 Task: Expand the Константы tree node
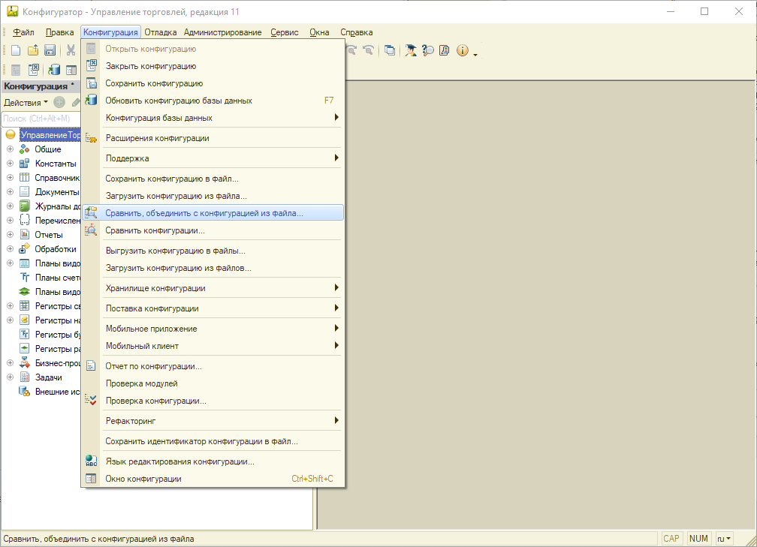[x=11, y=164]
